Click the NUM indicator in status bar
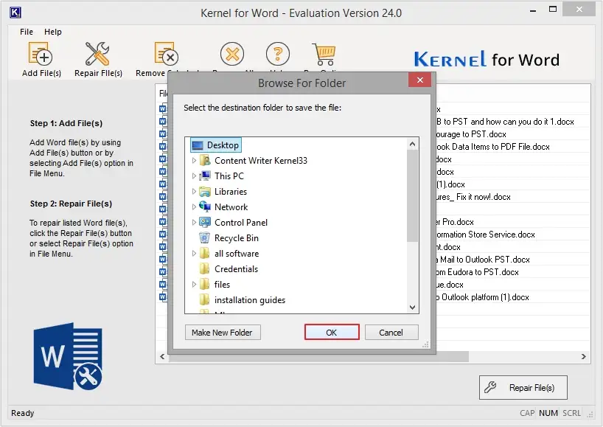Viewport: 603px width, 427px height. (x=548, y=413)
